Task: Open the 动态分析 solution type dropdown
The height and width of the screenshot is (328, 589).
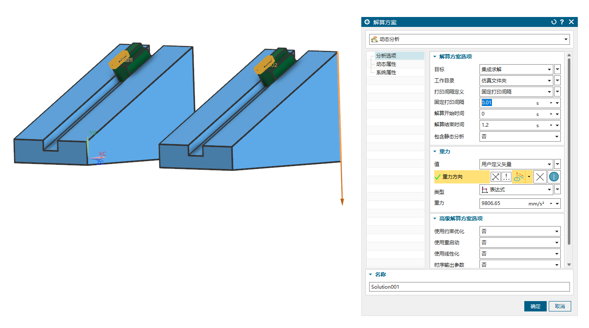Action: [566, 39]
